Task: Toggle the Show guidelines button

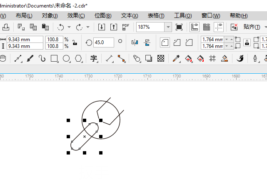Action: click(219, 27)
